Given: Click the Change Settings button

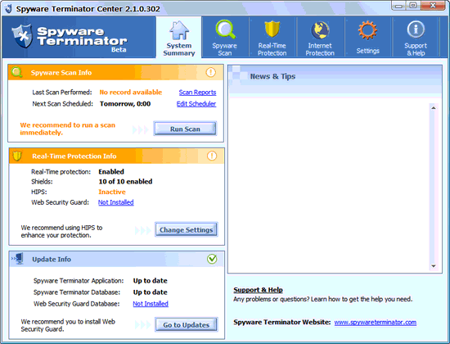Looking at the screenshot, I should [x=187, y=229].
